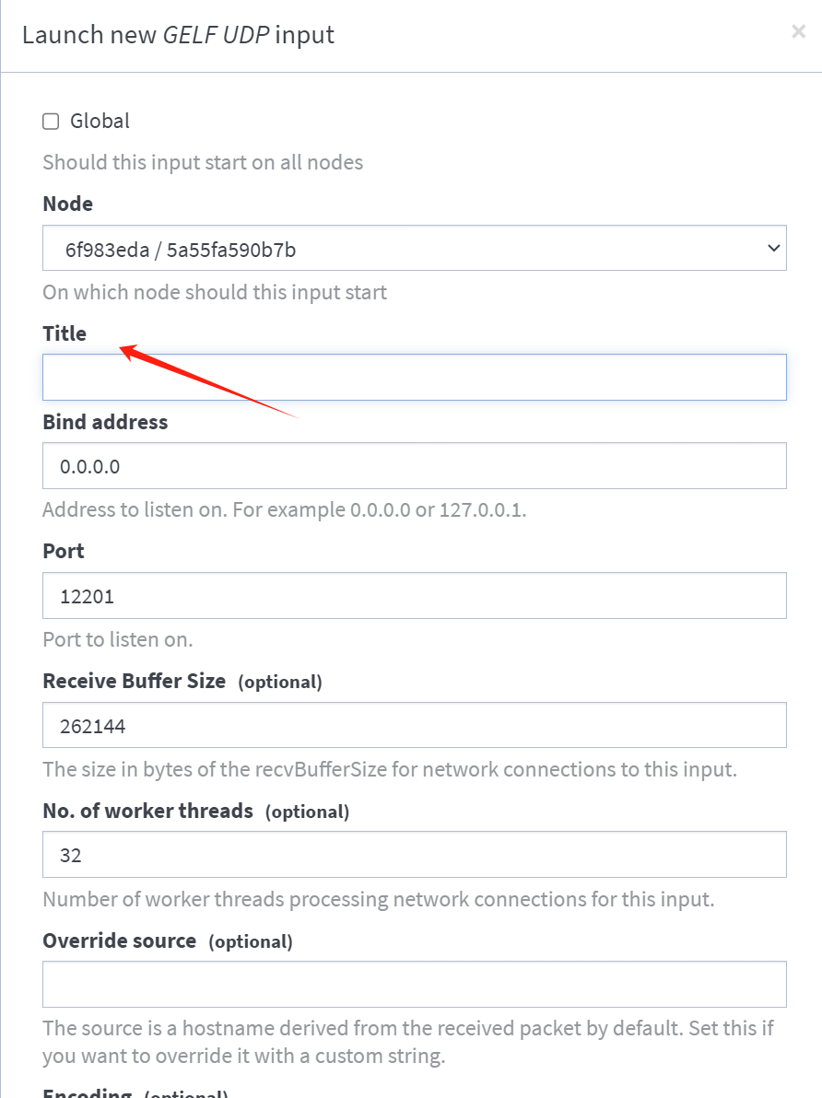Select the Port field containing 12201
The width and height of the screenshot is (822, 1098).
point(414,595)
